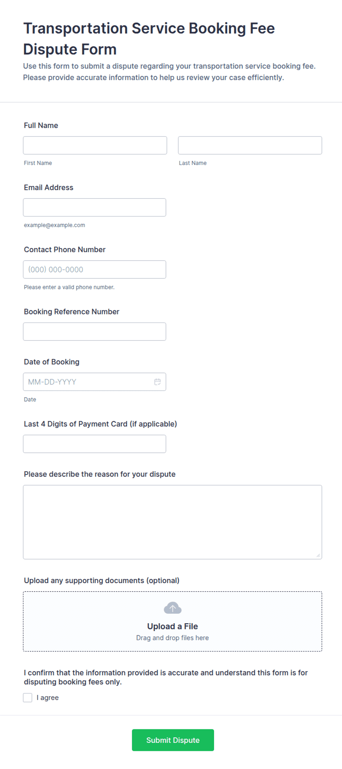Screen dimensions: 342x769
Task: Select the Contact Phone Number field
Action: coord(95,269)
